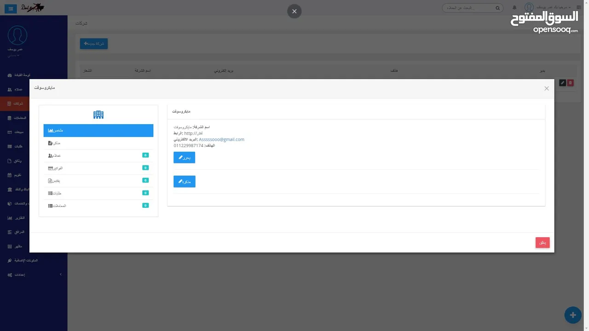Click phone number 011229987174
589x331 pixels.
[189, 145]
